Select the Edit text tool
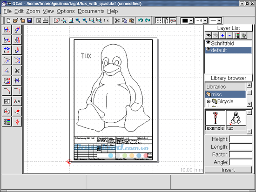Image resolution: width=256 pixels, height=192 pixels. pyautogui.click(x=7, y=101)
